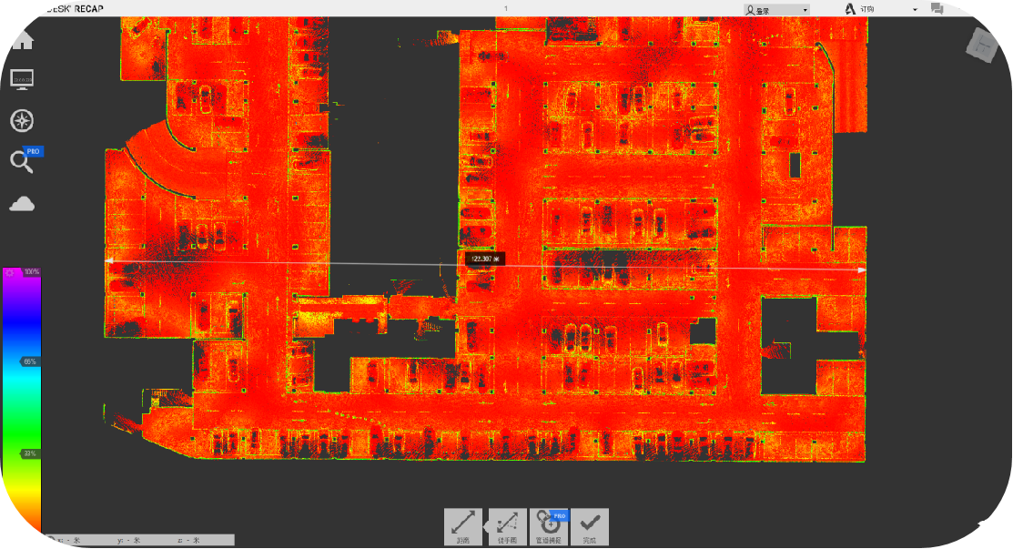
Task: Open the Display Settings monitor icon
Action: (x=22, y=80)
